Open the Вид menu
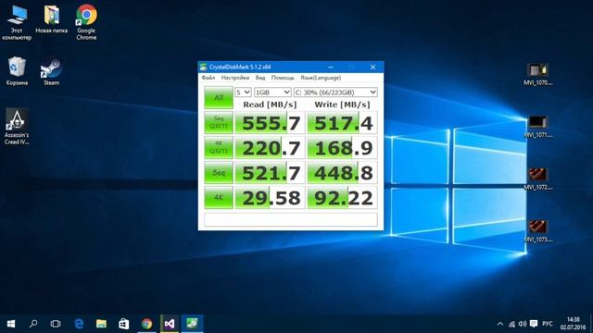 tap(260, 78)
